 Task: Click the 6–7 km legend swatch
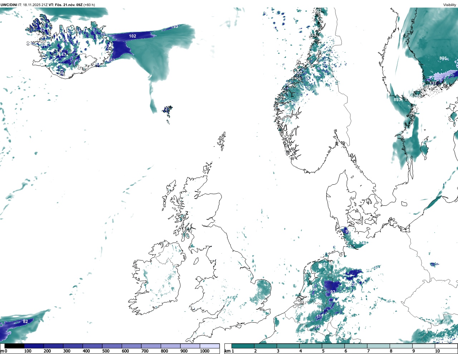[356, 346]
